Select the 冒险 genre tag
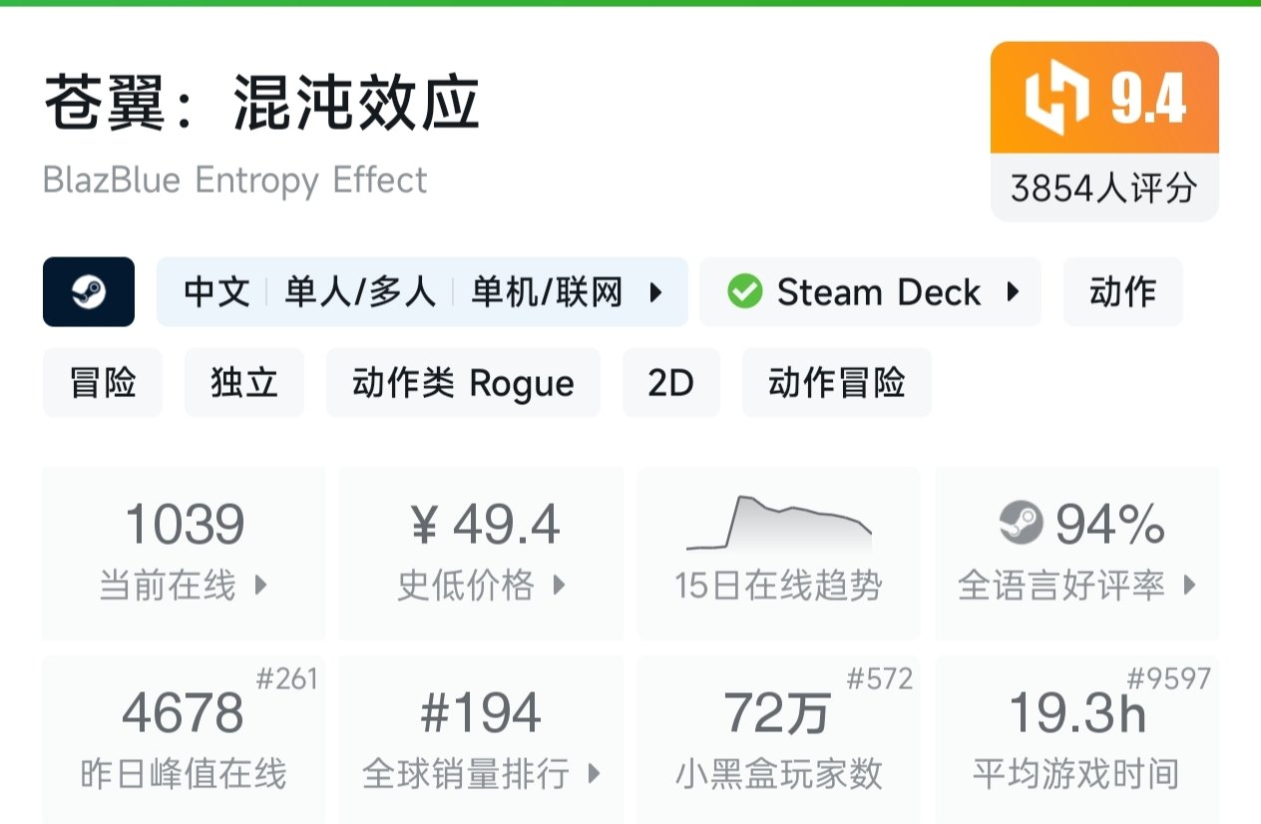Viewport: 1261px width, 824px height. (x=103, y=383)
